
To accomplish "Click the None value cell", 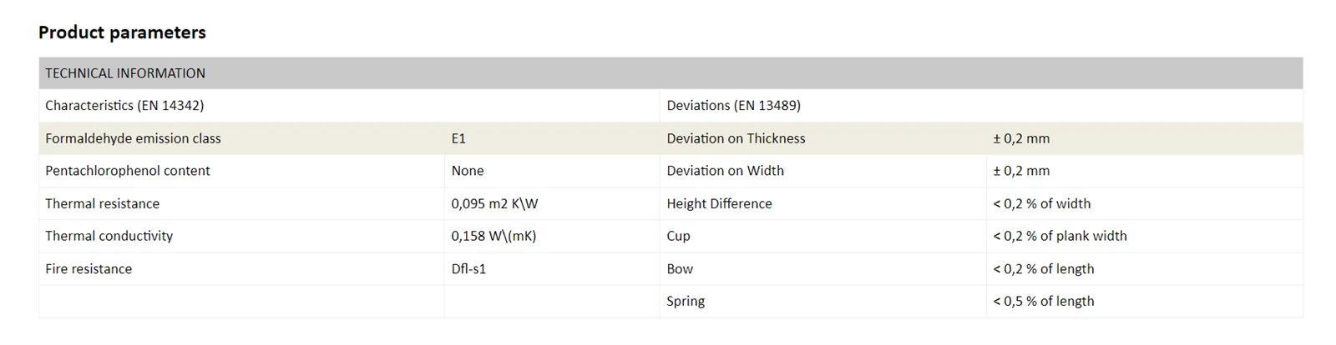I will point(468,171).
